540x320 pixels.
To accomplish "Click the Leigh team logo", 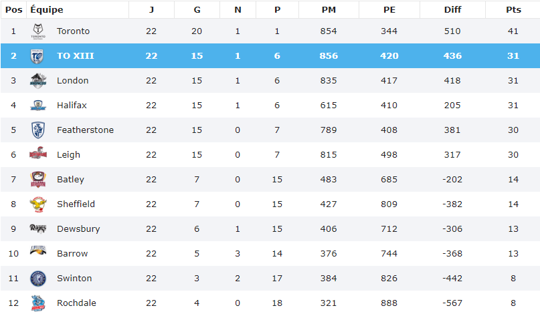I will click(38, 155).
